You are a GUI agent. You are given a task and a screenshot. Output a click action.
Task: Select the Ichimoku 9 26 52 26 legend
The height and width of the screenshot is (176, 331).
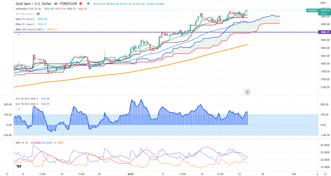(28, 9)
